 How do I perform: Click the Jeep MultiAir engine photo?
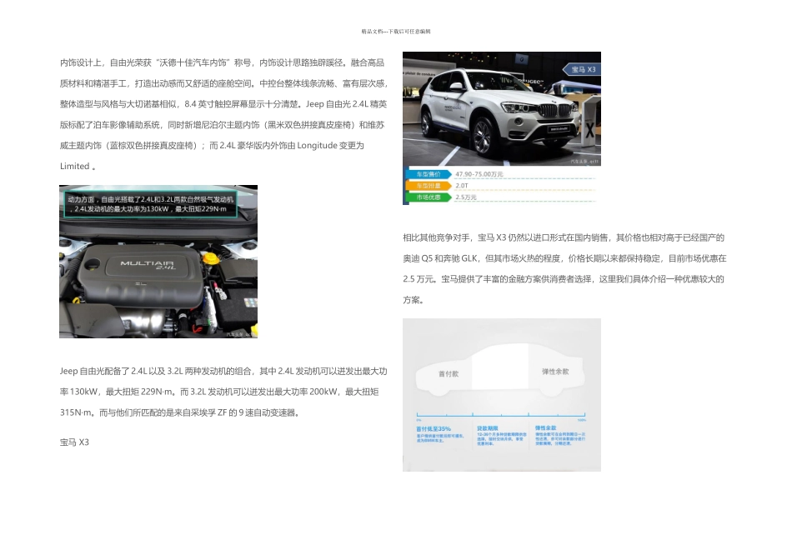(158, 262)
